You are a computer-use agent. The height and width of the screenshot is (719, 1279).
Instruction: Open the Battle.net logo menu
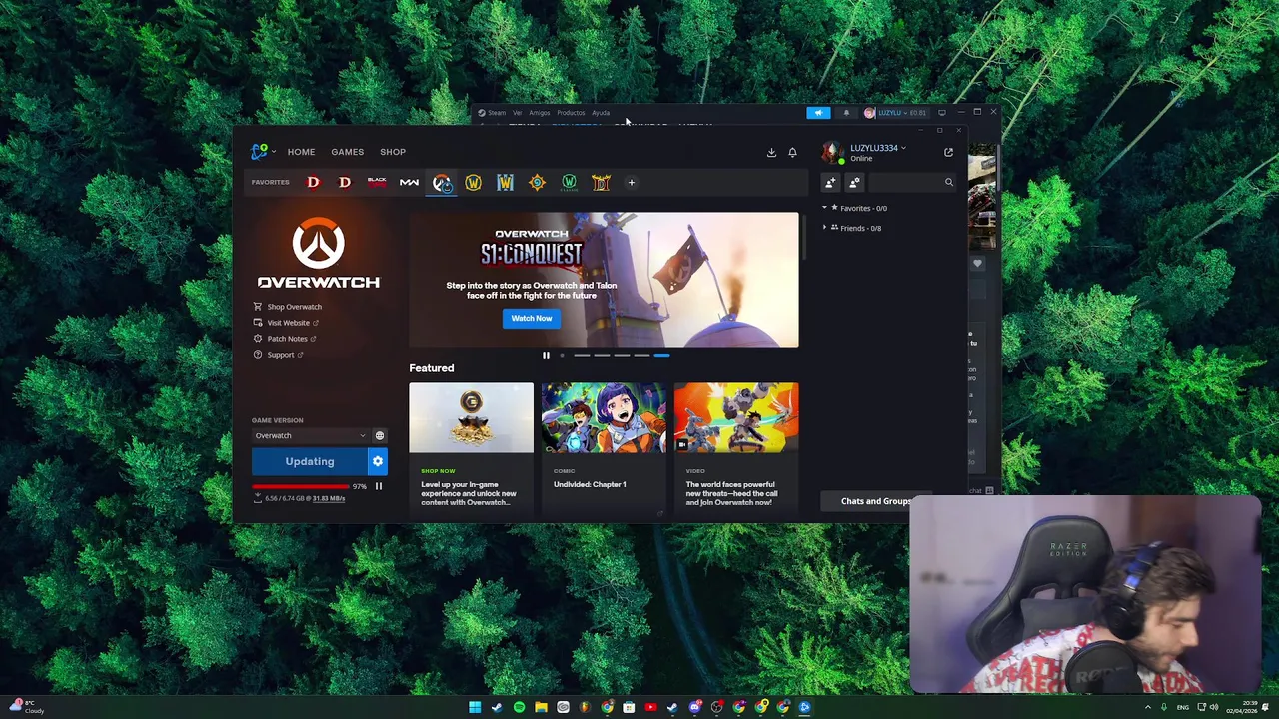262,152
